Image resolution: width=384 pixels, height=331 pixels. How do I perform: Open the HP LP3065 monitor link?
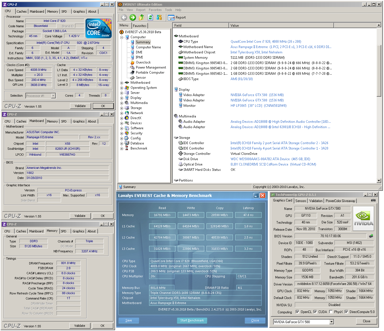(259, 106)
